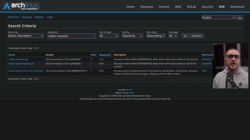Open the Search by dropdown
The height and width of the screenshot is (140, 250).
click(26, 36)
